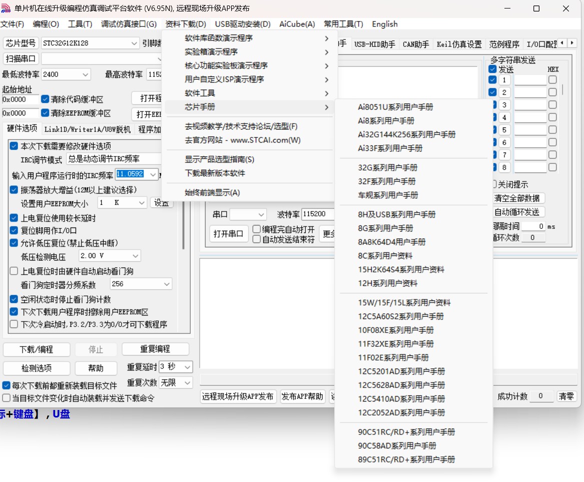This screenshot has width=584, height=482.
Task: Switch to the 硬件选项 tab
Action: click(x=22, y=128)
